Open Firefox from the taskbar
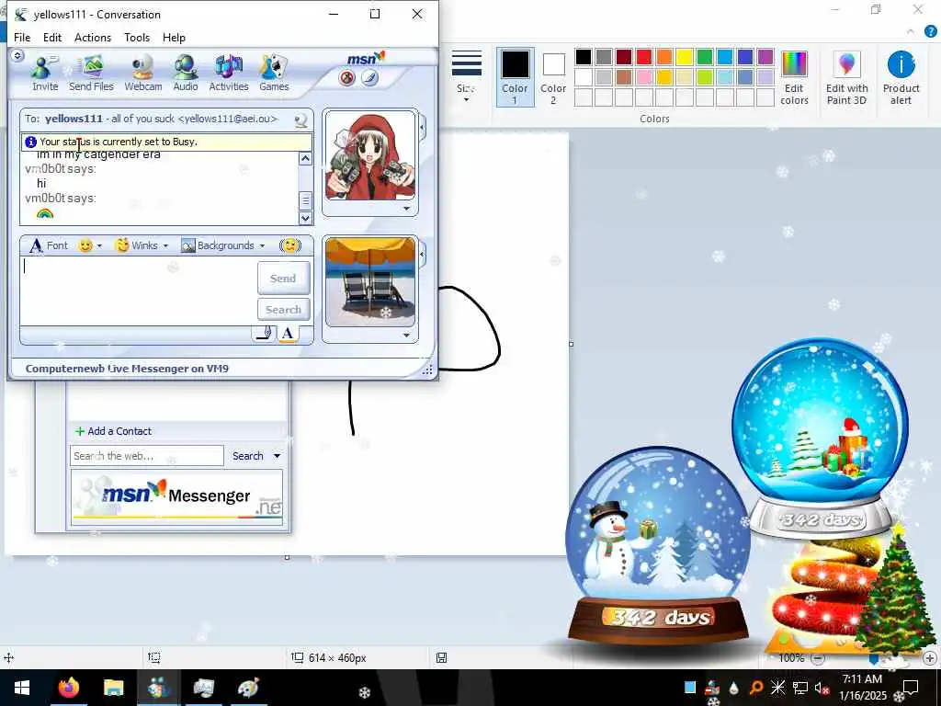The width and height of the screenshot is (941, 706). [x=68, y=688]
